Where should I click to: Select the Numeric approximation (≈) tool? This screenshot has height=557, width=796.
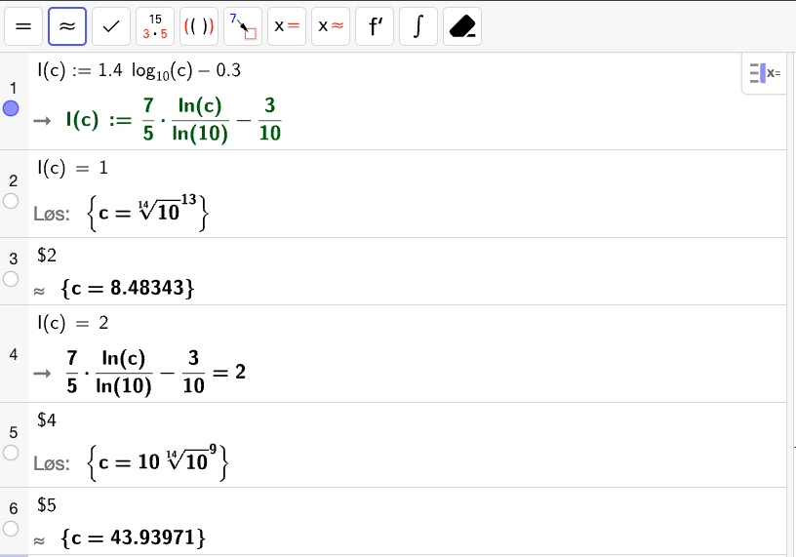(67, 27)
